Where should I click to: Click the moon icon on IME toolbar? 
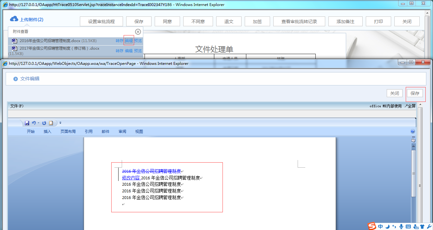(387, 226)
